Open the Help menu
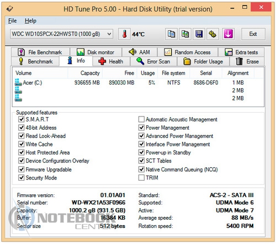The image size is (276, 244). (x=30, y=21)
